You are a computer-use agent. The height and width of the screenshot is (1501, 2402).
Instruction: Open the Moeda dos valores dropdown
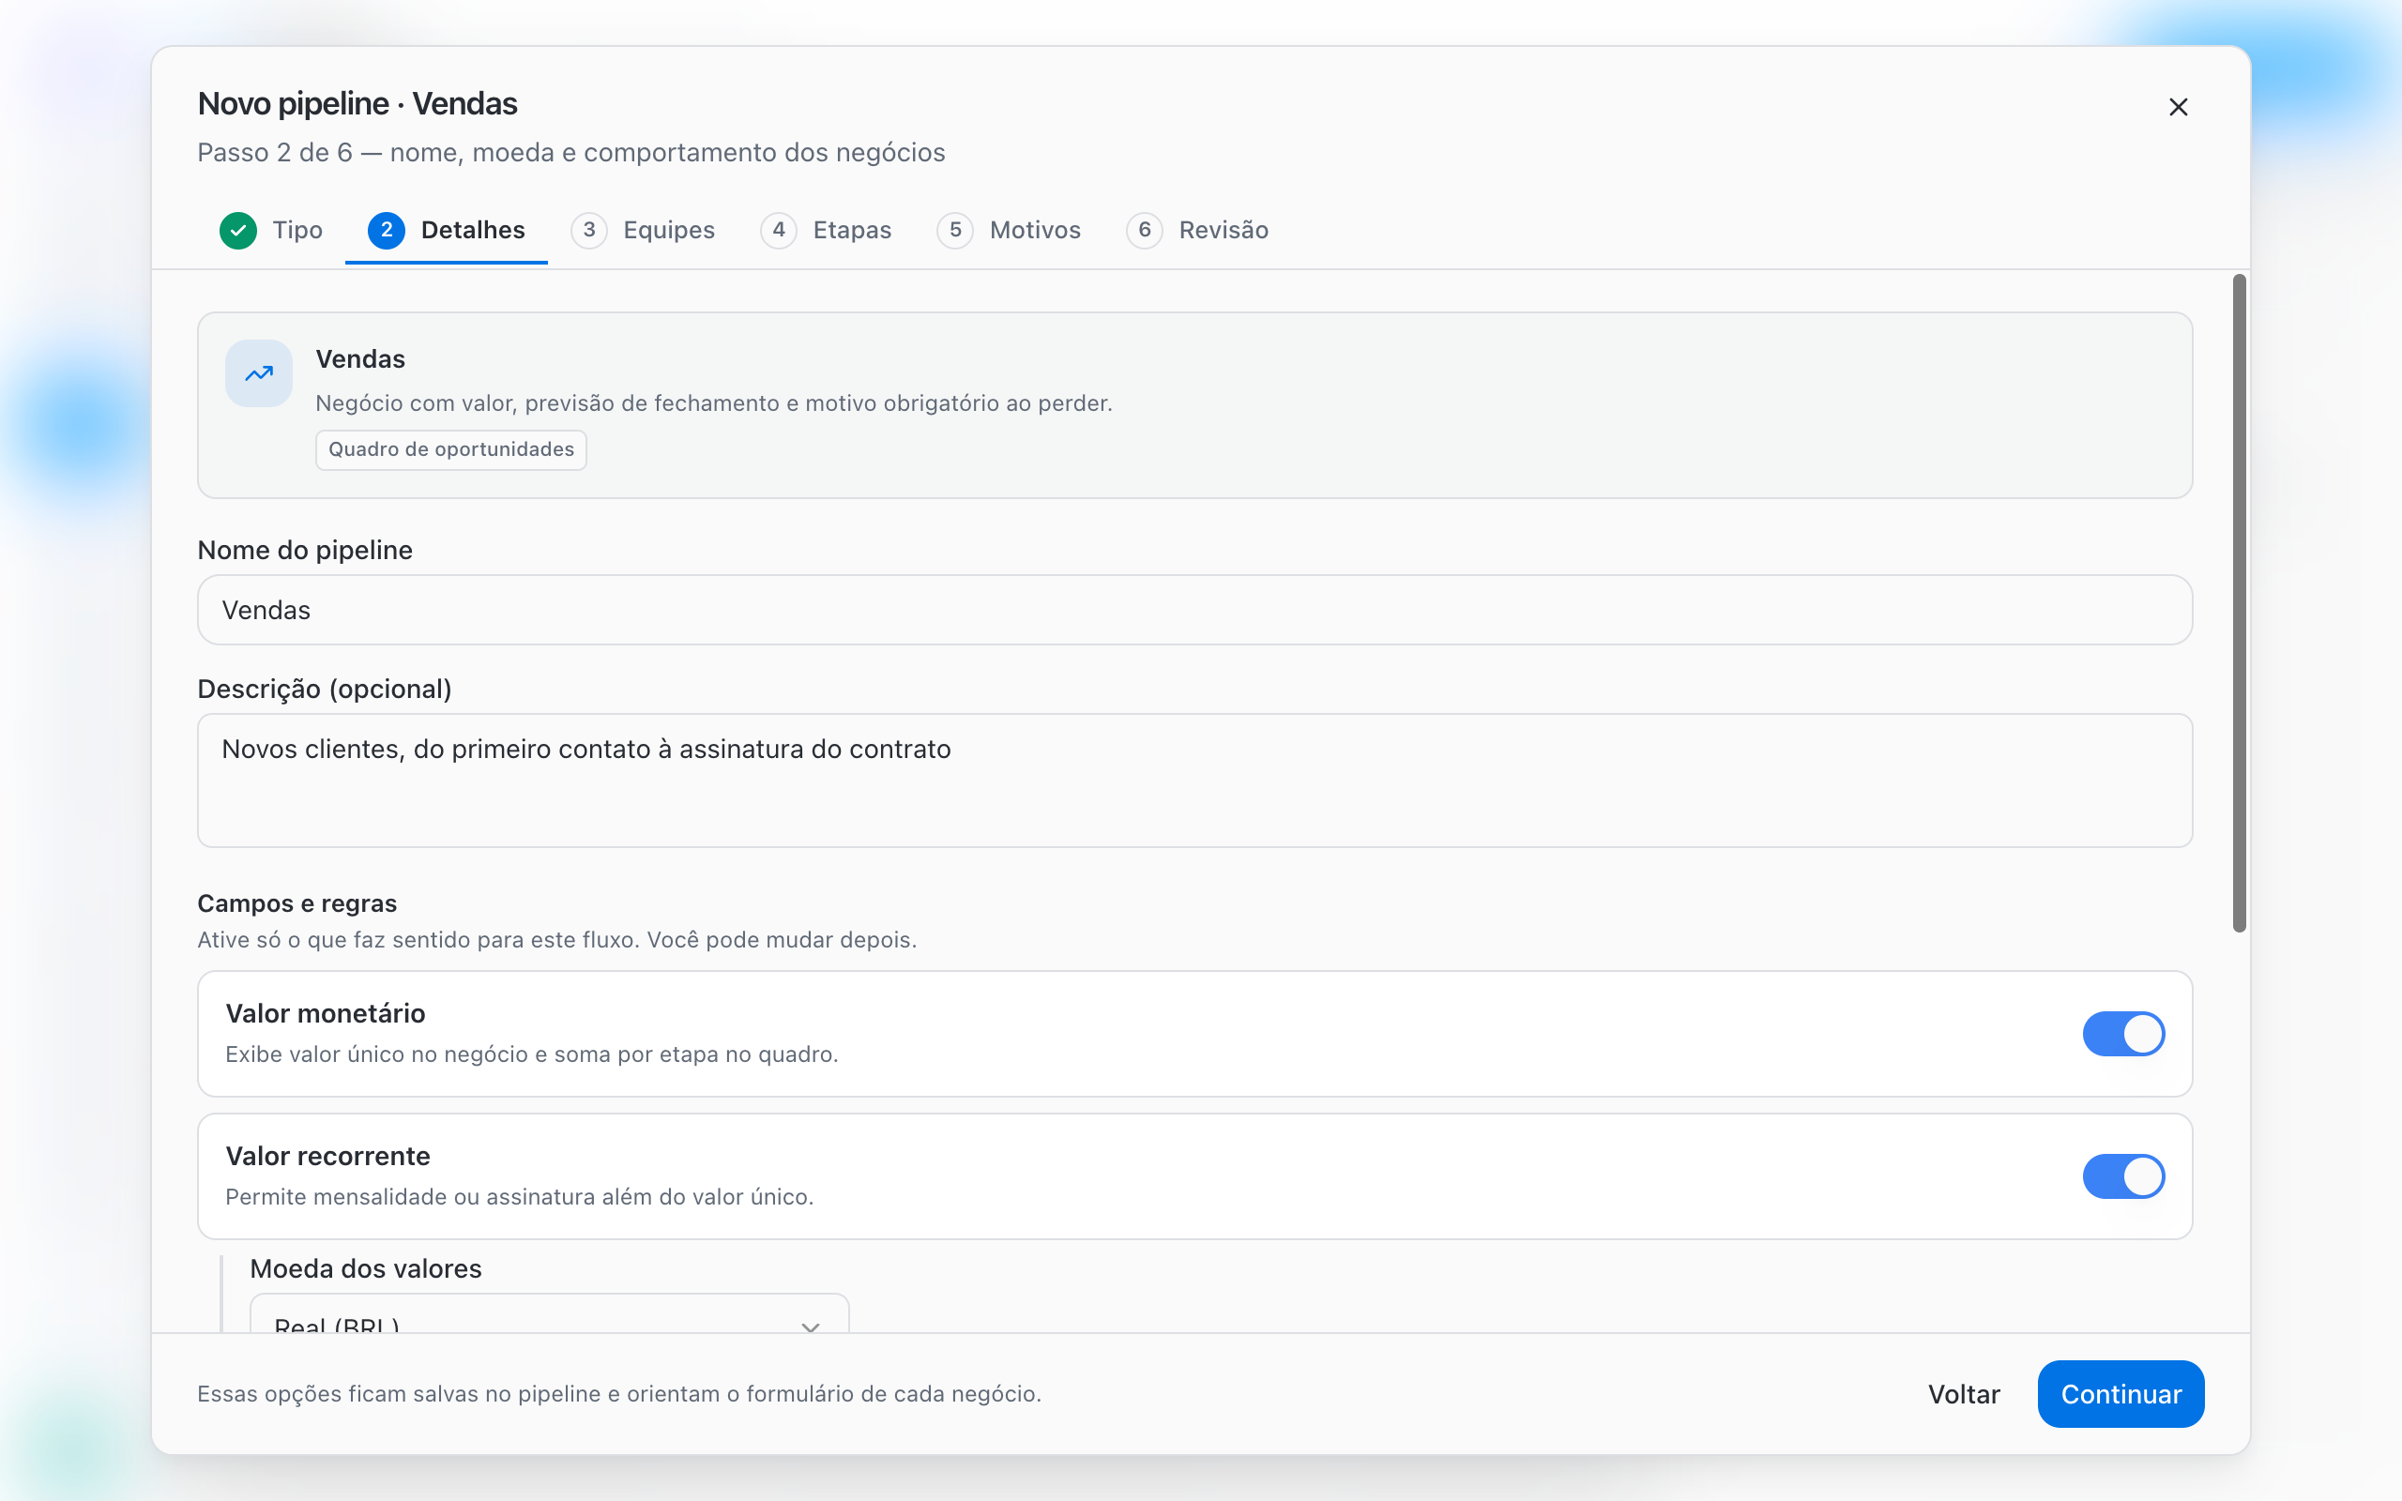(549, 1314)
